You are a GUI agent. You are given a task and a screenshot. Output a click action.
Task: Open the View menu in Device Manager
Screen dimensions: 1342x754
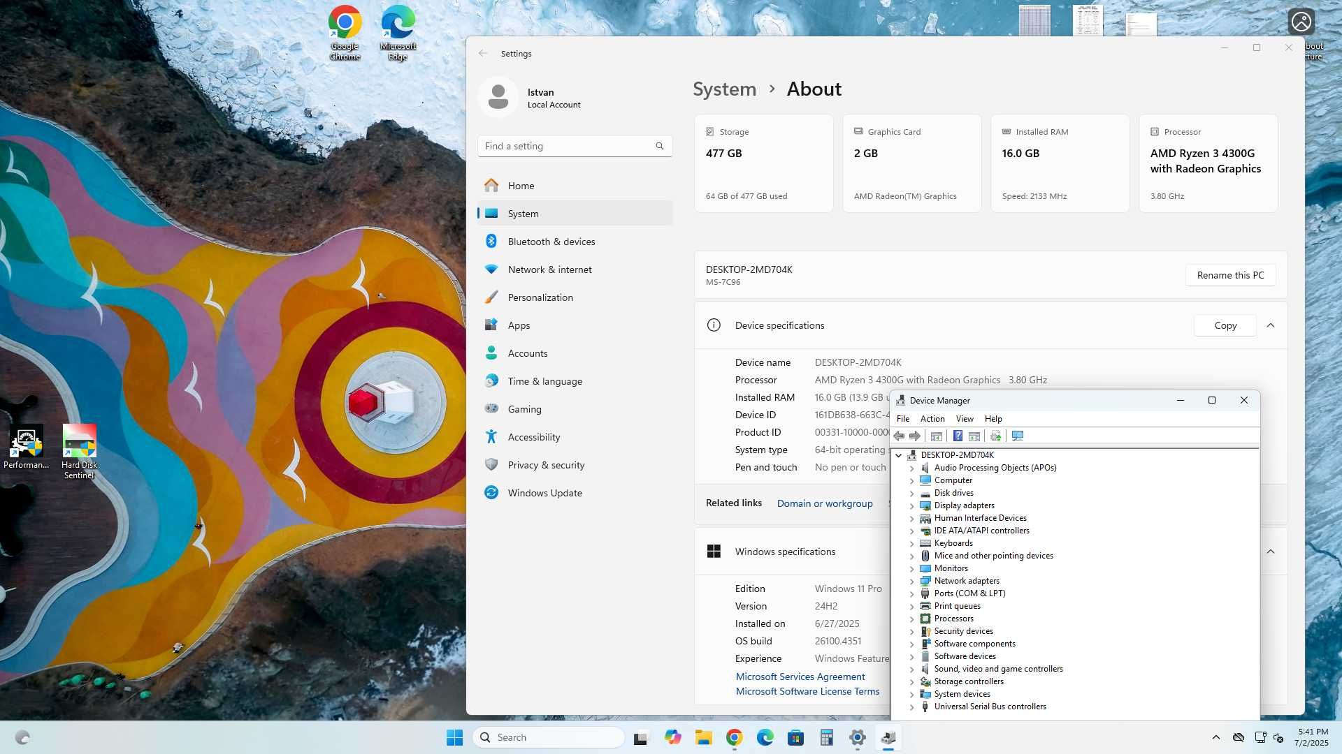(x=965, y=419)
